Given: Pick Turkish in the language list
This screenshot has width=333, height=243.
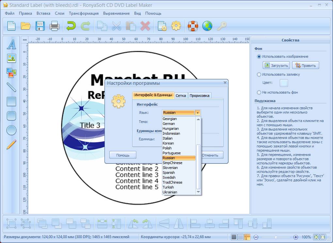Looking at the screenshot, I should [179, 187].
